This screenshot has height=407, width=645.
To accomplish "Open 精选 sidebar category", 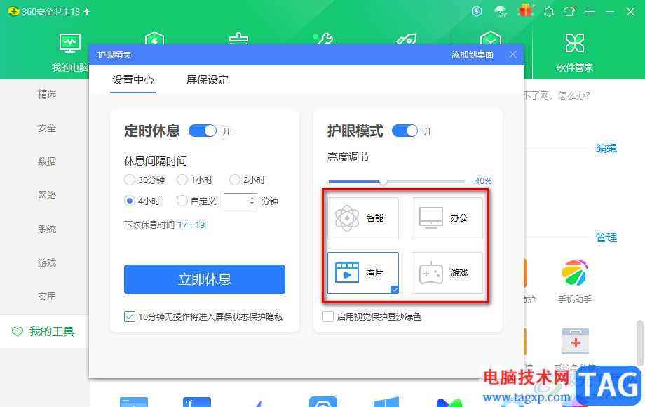I will click(46, 94).
